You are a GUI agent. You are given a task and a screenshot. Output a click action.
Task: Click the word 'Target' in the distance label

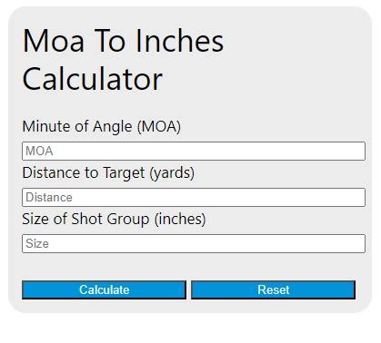124,173
